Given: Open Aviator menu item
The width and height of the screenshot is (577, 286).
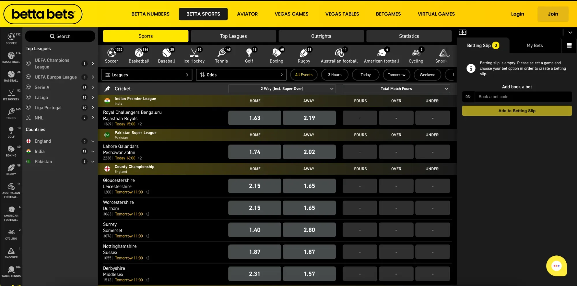Looking at the screenshot, I should point(247,14).
